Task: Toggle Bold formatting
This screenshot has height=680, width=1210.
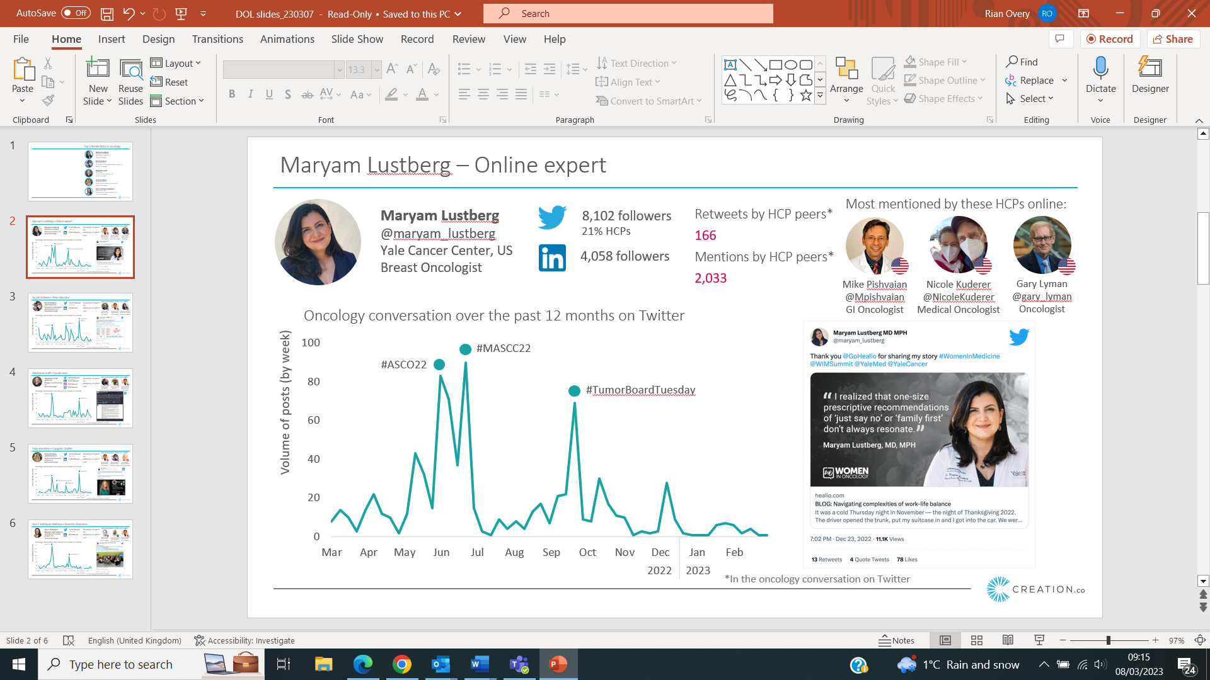Action: pos(232,94)
